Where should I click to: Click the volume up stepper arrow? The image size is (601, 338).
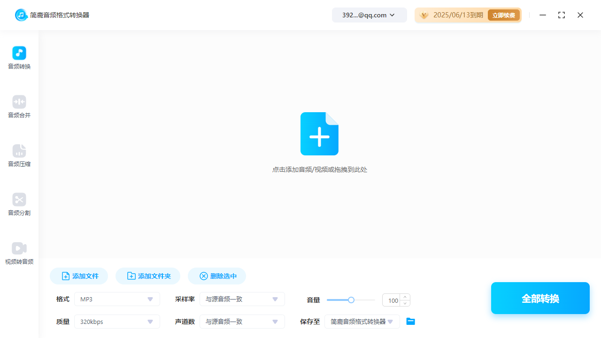pyautogui.click(x=405, y=297)
